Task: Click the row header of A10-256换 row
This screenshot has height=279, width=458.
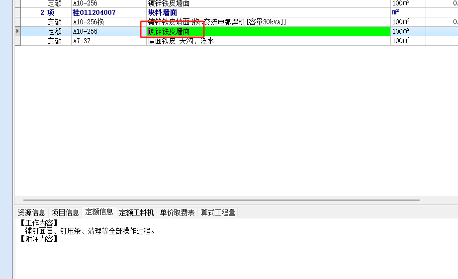Action: (x=17, y=22)
